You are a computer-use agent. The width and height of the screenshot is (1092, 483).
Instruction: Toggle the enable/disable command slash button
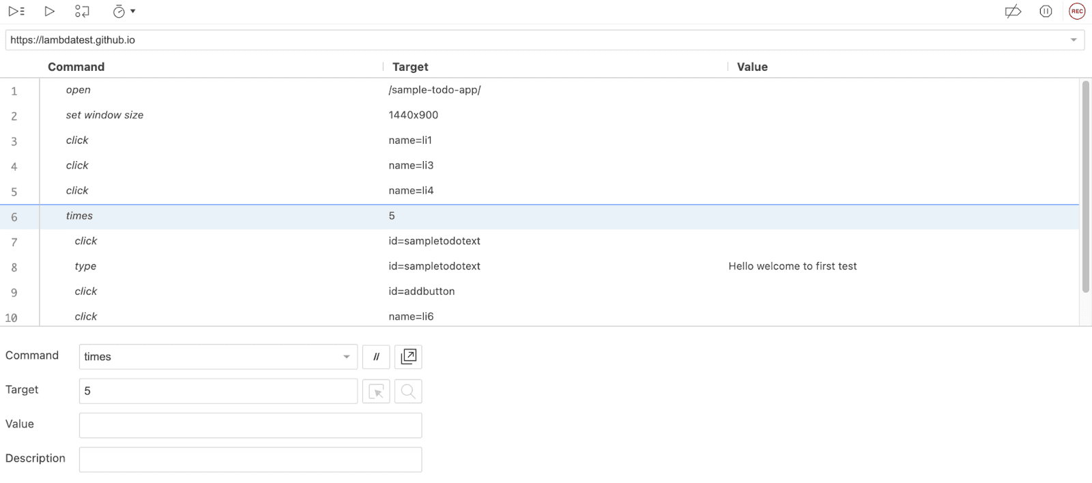[x=376, y=357]
